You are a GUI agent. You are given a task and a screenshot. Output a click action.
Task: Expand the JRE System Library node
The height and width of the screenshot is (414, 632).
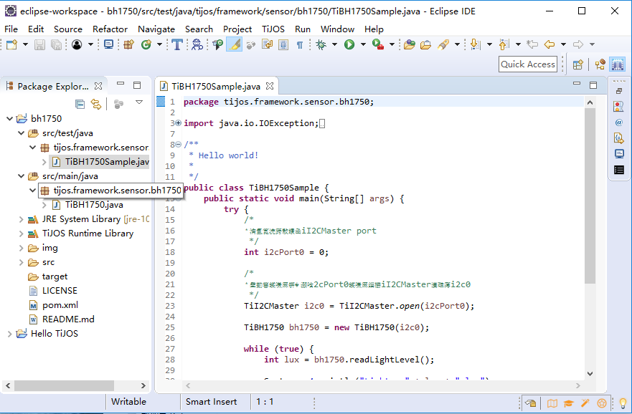tap(21, 219)
